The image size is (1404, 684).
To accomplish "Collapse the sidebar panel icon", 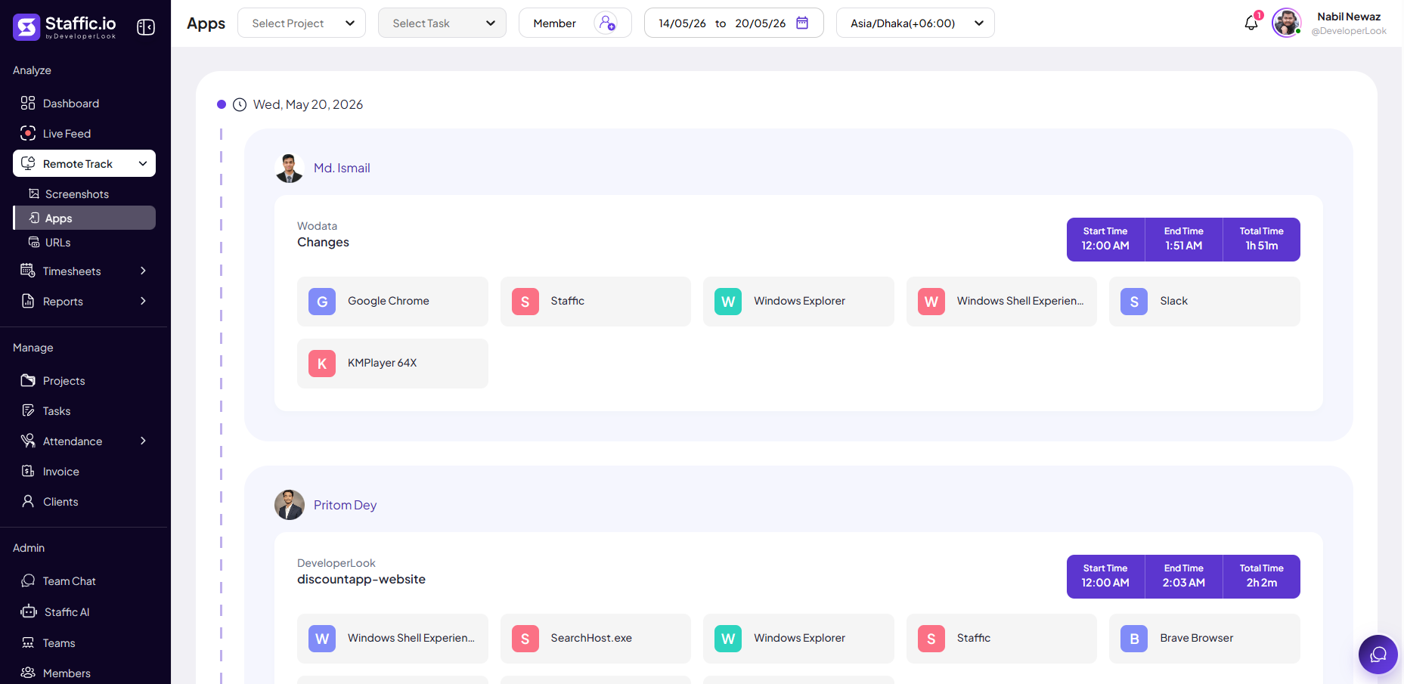I will point(146,27).
